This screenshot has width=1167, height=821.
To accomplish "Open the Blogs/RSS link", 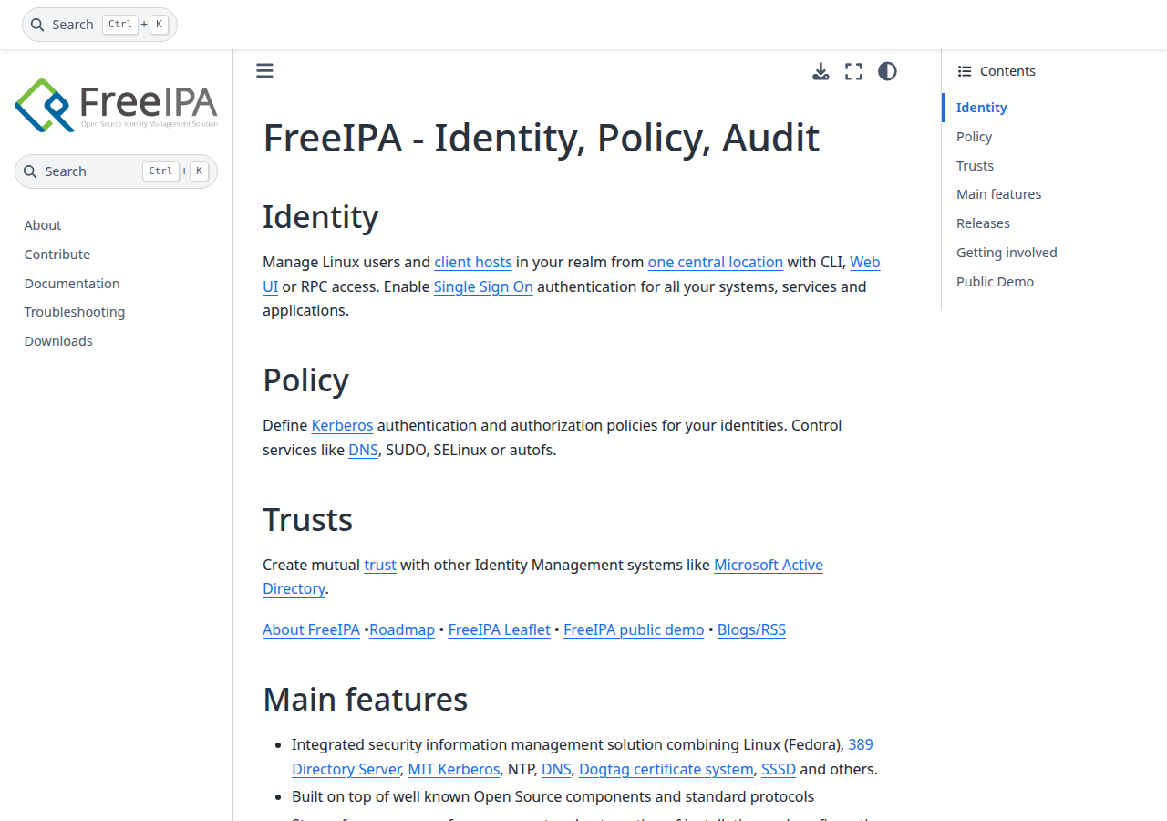I will point(751,629).
